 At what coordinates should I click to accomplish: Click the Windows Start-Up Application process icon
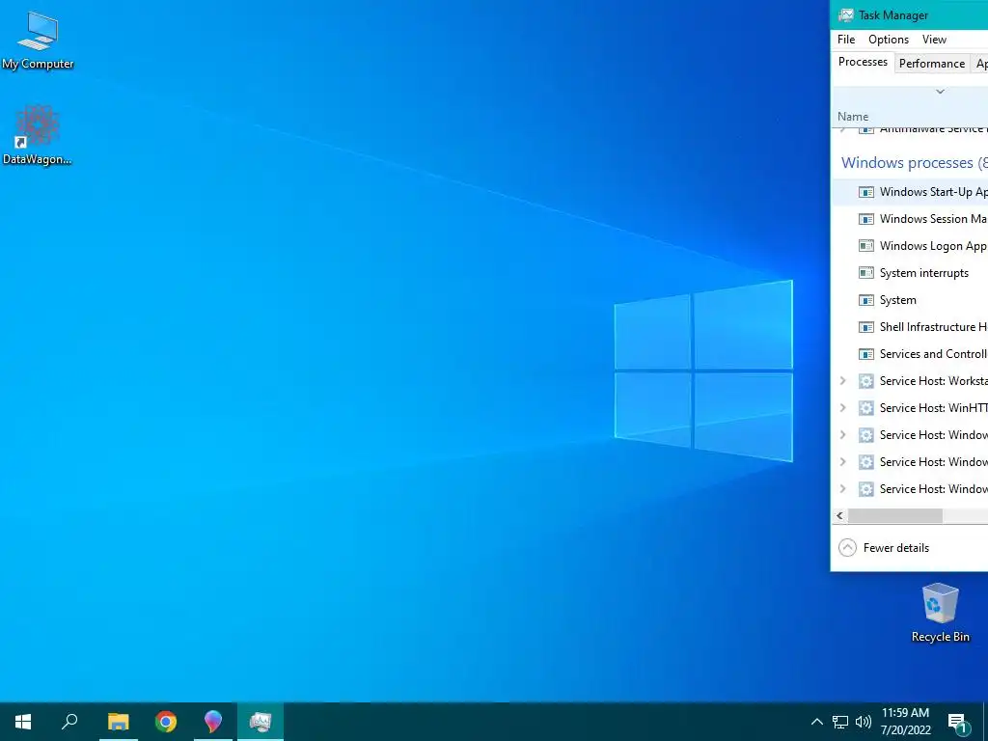[866, 192]
